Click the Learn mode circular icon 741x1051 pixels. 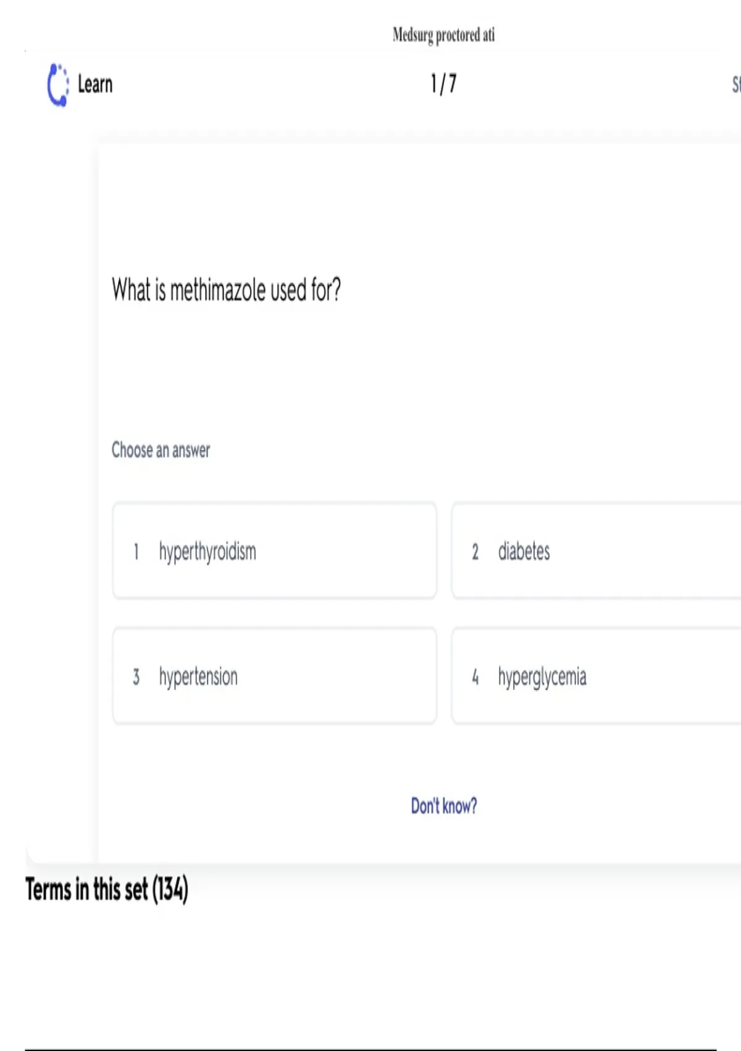(x=58, y=85)
